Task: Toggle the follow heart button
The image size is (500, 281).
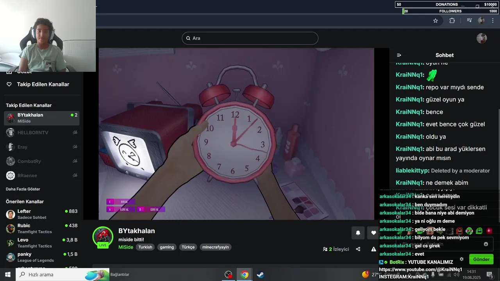Action: pos(373,233)
